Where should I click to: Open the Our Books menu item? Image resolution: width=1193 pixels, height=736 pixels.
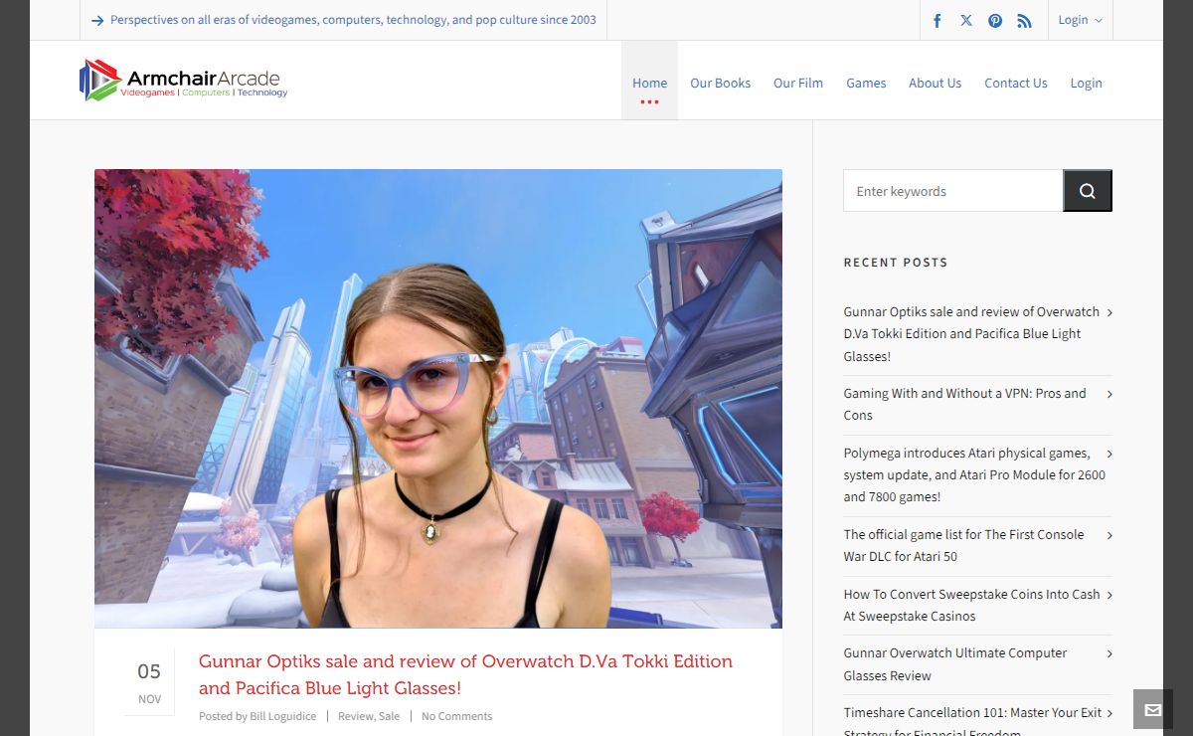coord(721,83)
